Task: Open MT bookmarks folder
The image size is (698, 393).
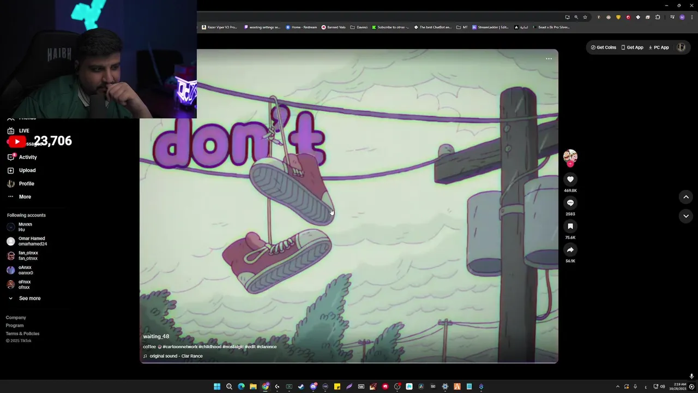Action: [x=462, y=27]
